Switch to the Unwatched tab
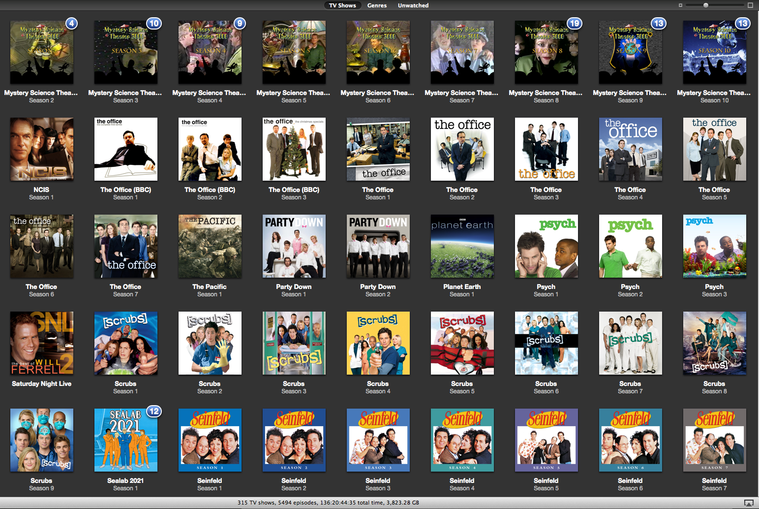The width and height of the screenshot is (759, 509). click(x=413, y=5)
